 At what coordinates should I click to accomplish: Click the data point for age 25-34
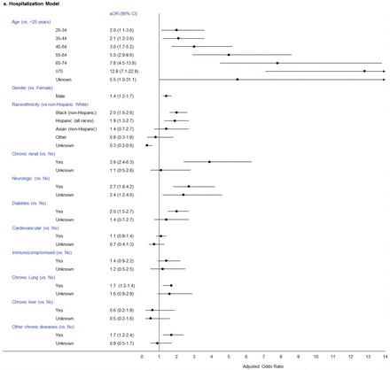point(176,30)
